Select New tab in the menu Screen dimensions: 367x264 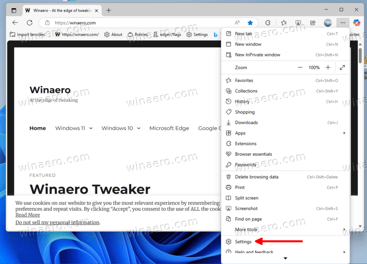tap(285, 34)
